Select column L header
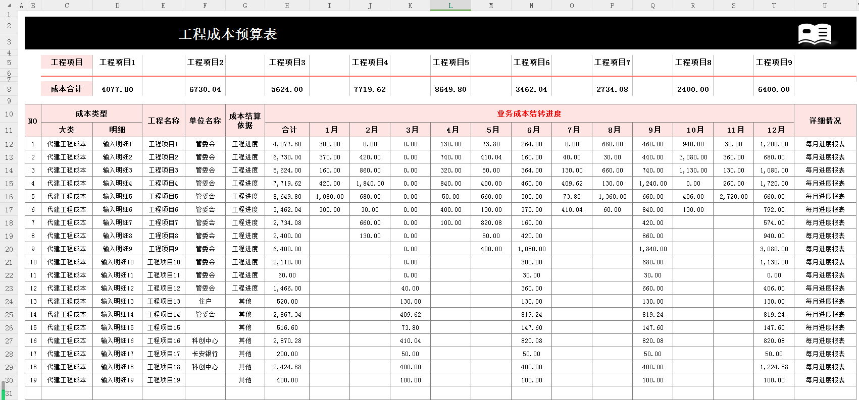The height and width of the screenshot is (400, 859). click(x=450, y=6)
